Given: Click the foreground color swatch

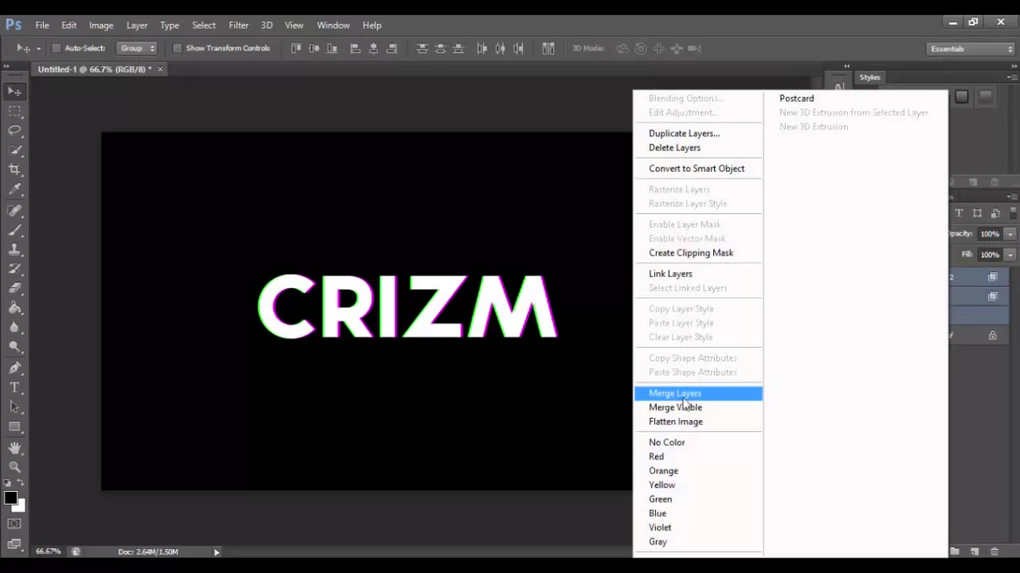Looking at the screenshot, I should click(10, 497).
